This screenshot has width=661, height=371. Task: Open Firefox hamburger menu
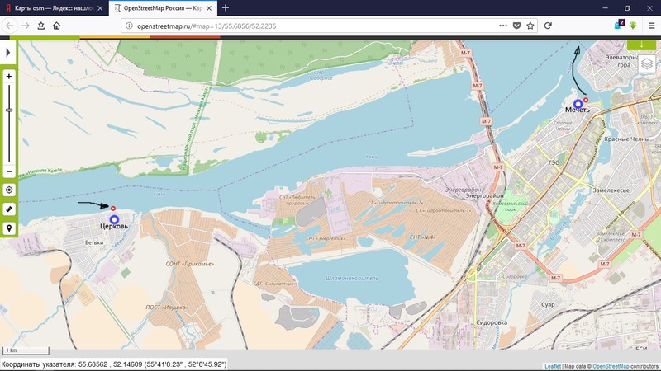point(650,26)
